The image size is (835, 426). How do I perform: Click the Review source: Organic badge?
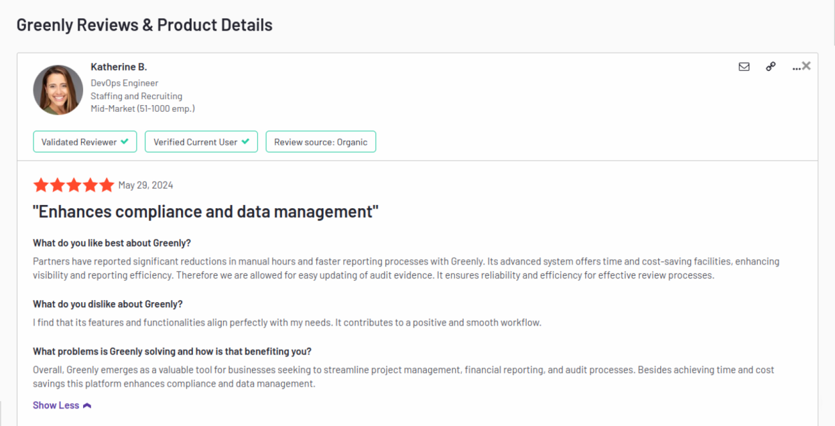pyautogui.click(x=320, y=142)
